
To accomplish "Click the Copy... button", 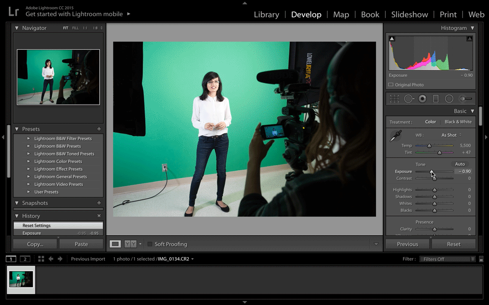I will point(35,244).
